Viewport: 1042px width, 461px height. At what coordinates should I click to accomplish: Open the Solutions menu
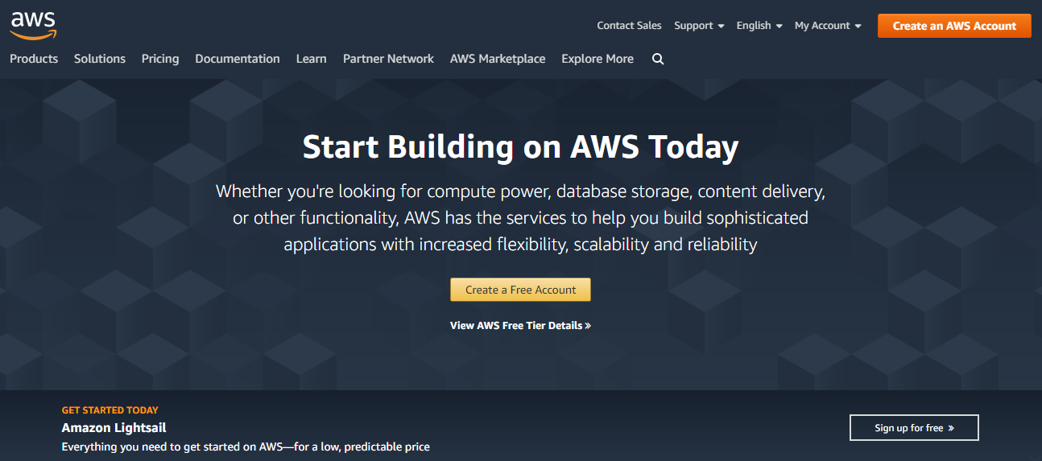pyautogui.click(x=100, y=59)
